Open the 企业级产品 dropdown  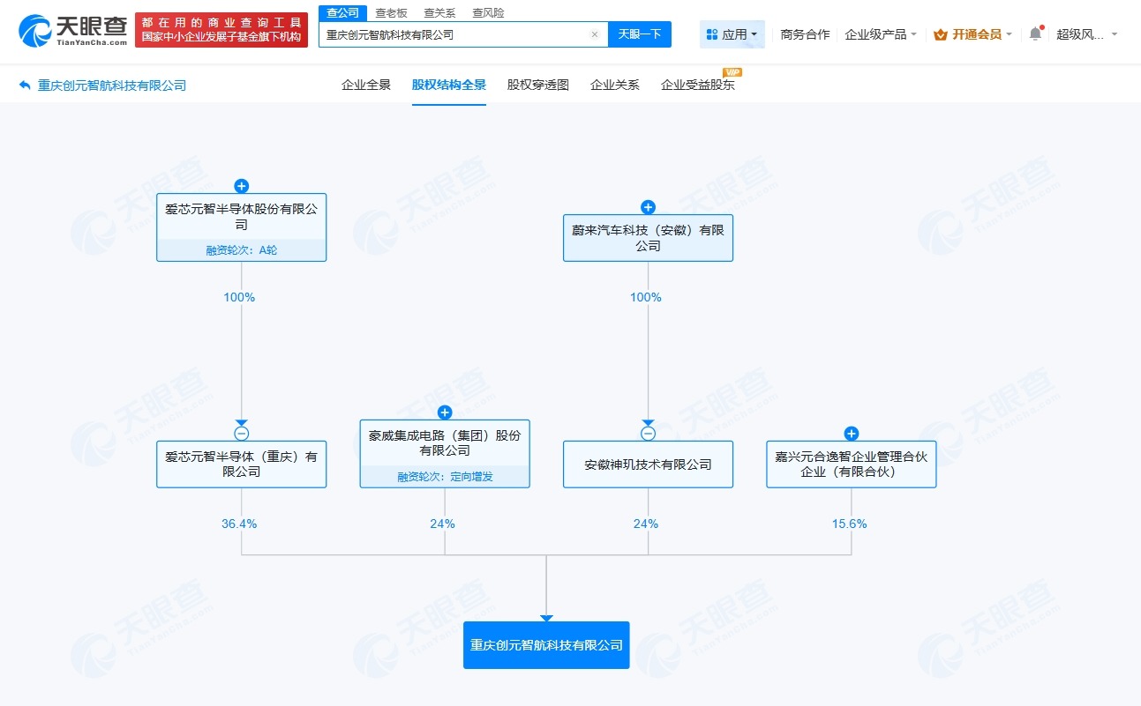pos(880,33)
